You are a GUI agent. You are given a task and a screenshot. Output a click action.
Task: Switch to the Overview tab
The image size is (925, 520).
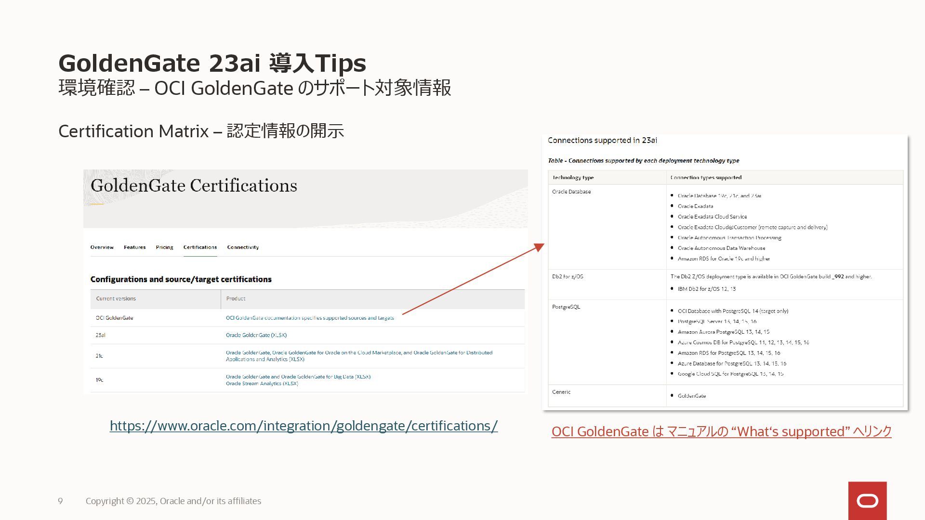[x=102, y=247]
